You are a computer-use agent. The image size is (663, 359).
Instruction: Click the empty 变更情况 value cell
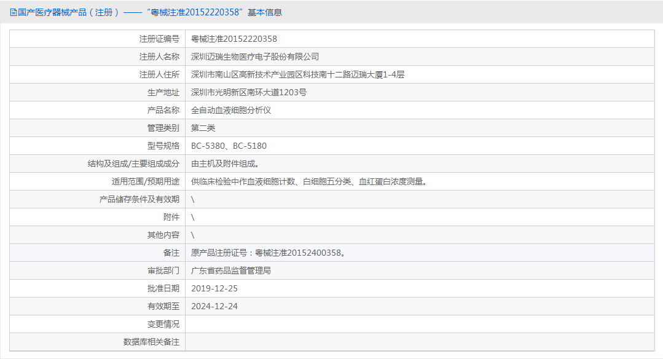click(419, 324)
